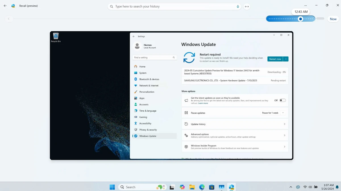Open the Windows Start button
This screenshot has width=341, height=191.
[112, 187]
